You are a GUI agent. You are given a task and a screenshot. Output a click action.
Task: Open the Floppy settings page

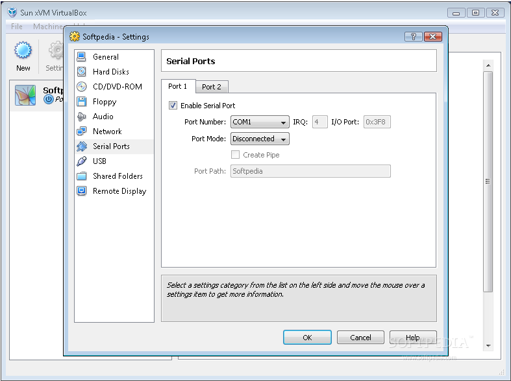[x=114, y=102]
